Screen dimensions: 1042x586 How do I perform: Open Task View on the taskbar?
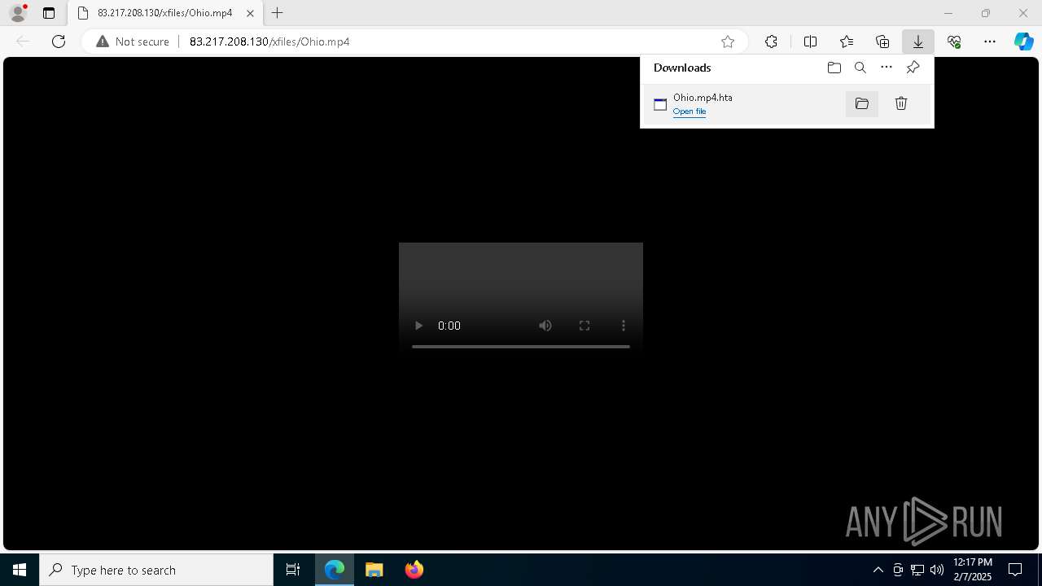tap(293, 570)
